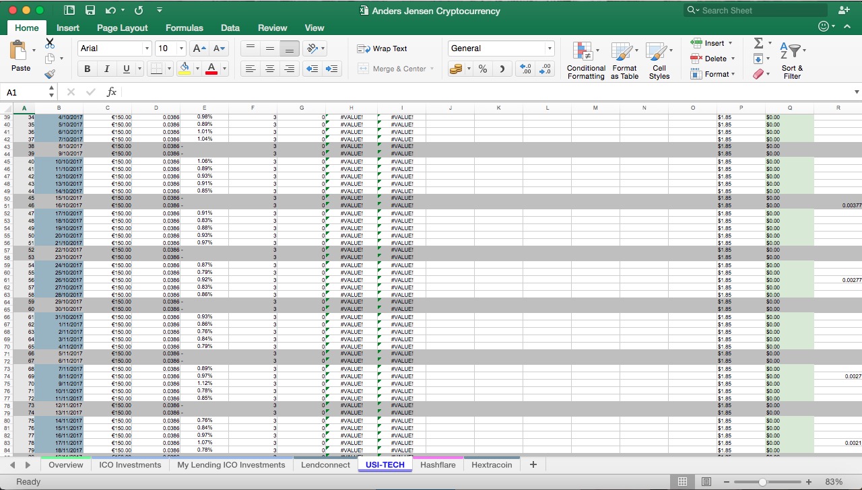This screenshot has height=490, width=862.
Task: Center text horizontally
Action: (270, 69)
